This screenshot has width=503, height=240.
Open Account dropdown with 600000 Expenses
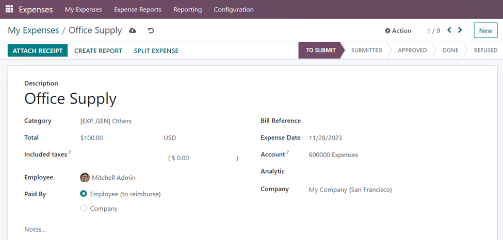(333, 155)
